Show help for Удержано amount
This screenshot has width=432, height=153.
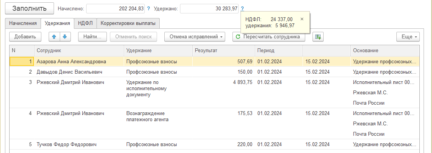click(x=242, y=8)
